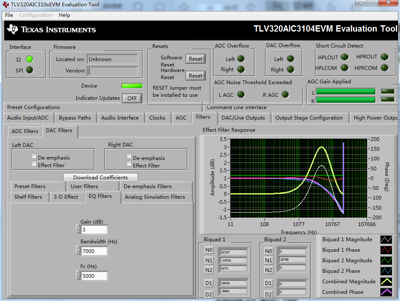Image resolution: width=400 pixels, height=301 pixels.
Task: Click the SPI interface LED indicator
Action: point(29,70)
